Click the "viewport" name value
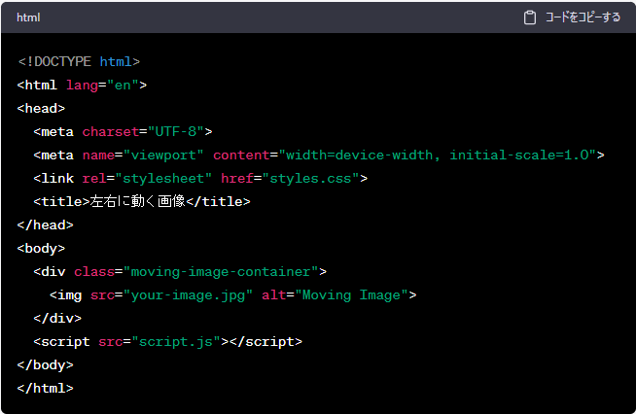The height and width of the screenshot is (414, 636). (167, 155)
